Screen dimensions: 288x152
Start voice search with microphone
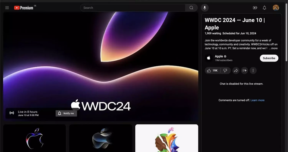(x=205, y=8)
